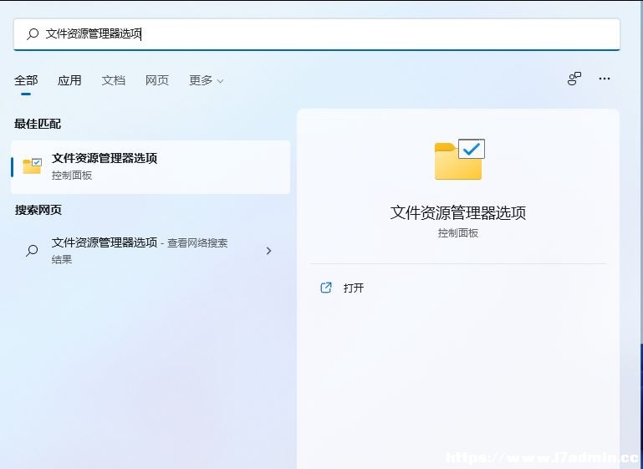Open the three-dot more options menu

[x=605, y=79]
